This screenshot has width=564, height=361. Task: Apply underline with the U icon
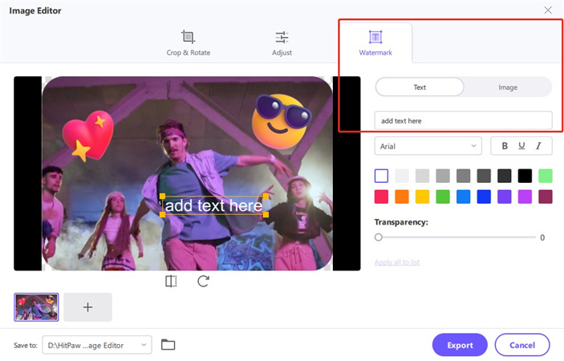coord(521,146)
